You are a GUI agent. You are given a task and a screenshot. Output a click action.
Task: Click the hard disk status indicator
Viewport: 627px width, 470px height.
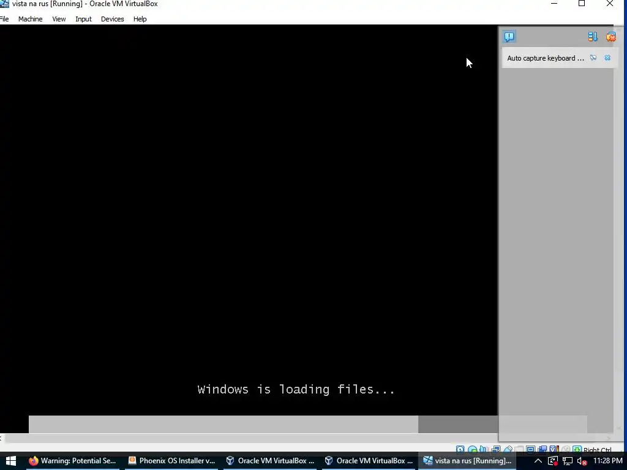tap(460, 450)
